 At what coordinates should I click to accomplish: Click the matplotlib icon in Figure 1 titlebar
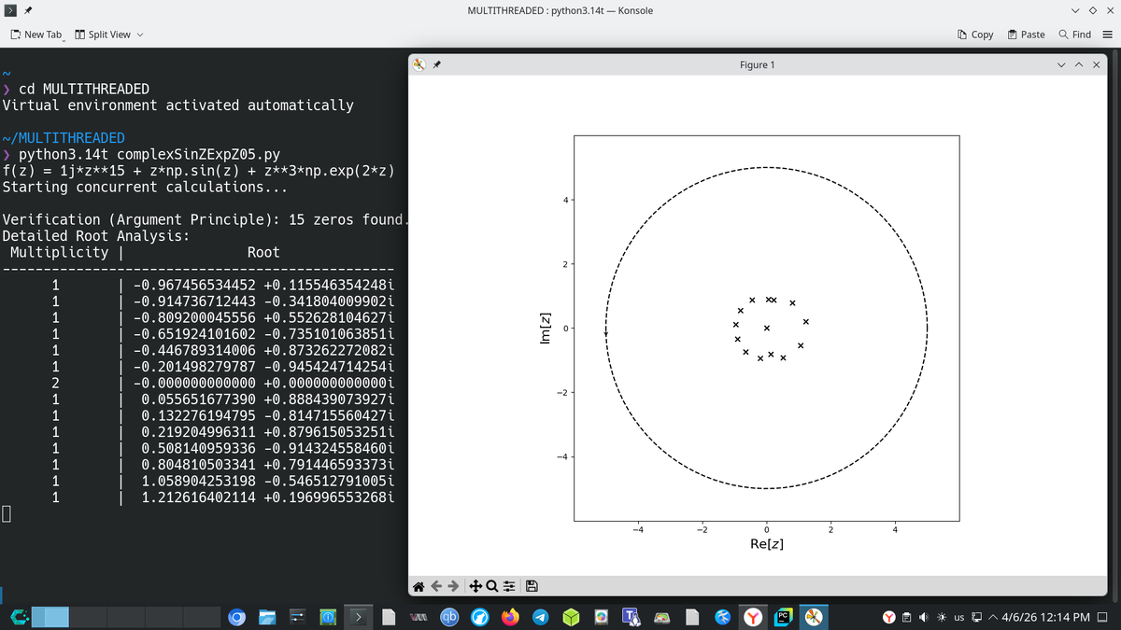(x=419, y=65)
